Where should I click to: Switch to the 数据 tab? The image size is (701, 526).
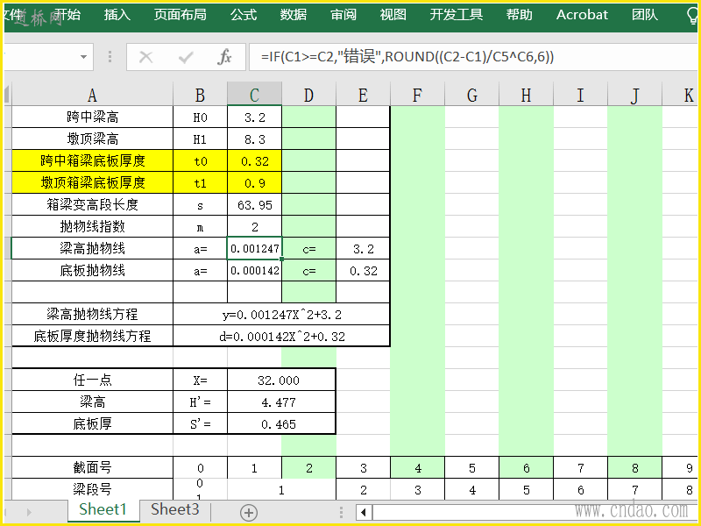[294, 15]
